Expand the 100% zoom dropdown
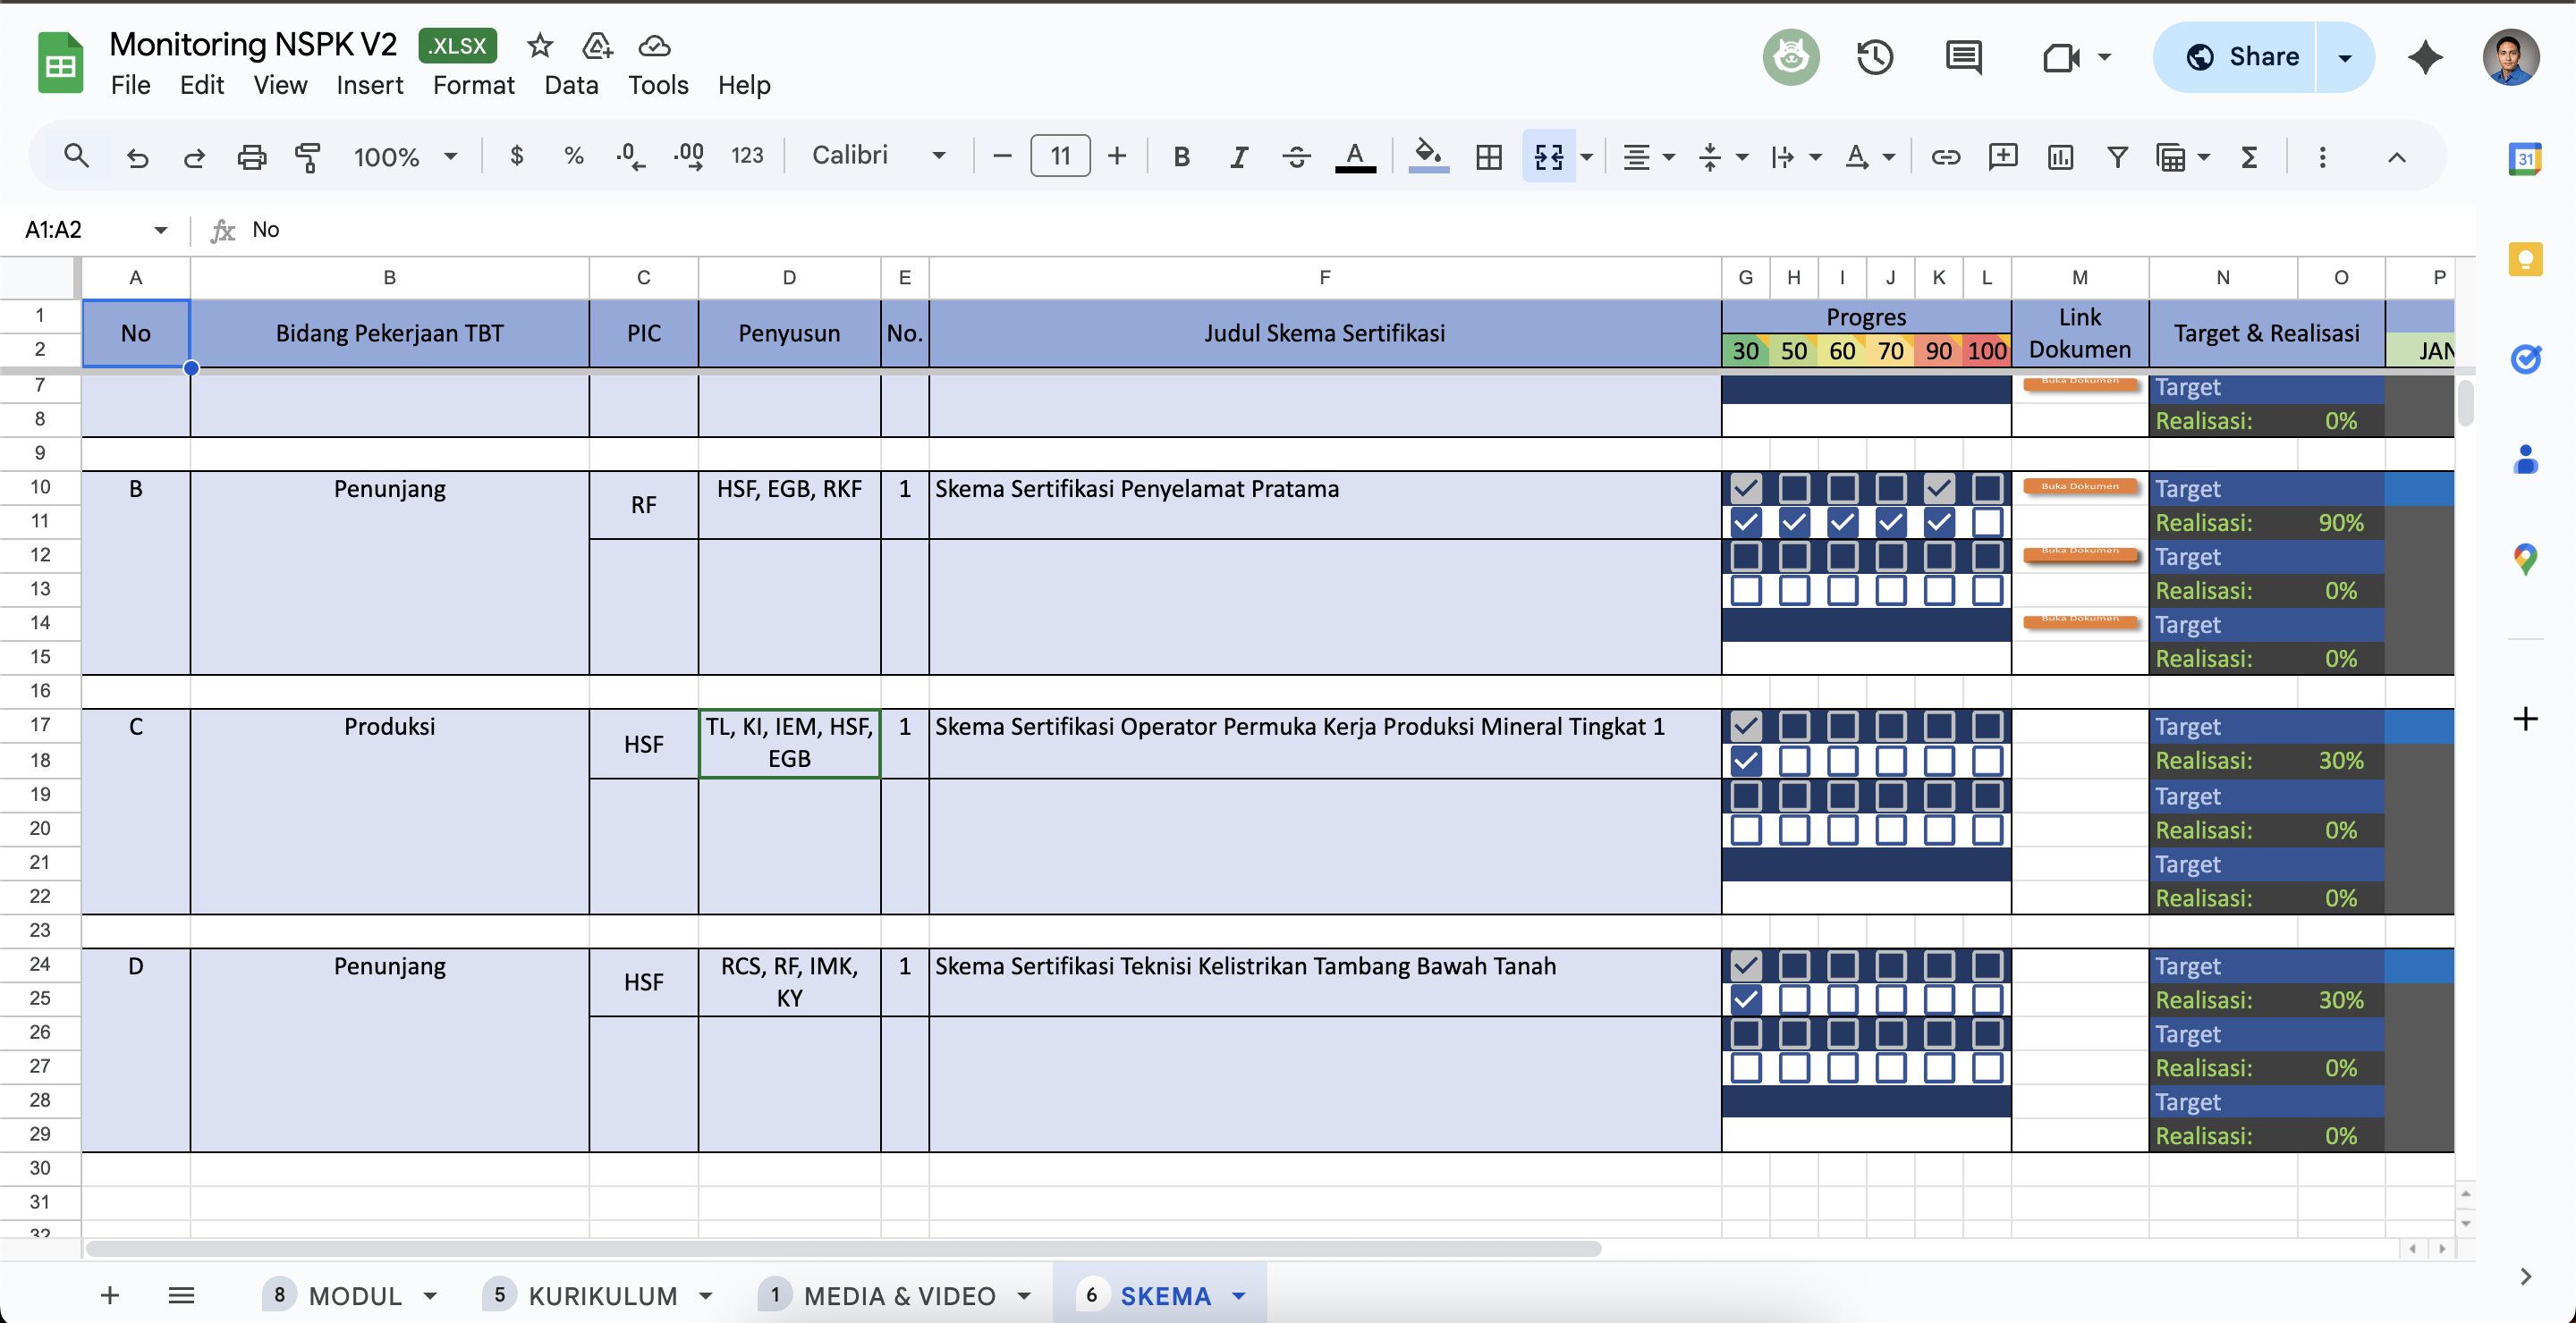 click(405, 156)
